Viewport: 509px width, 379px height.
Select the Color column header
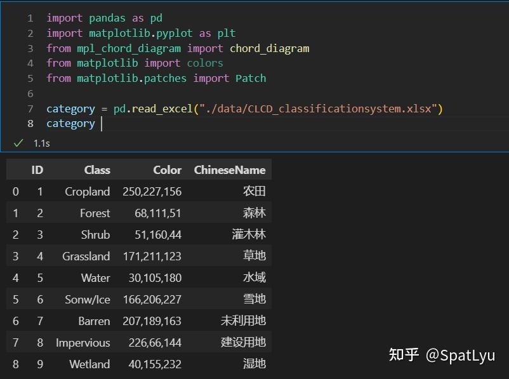(x=167, y=170)
